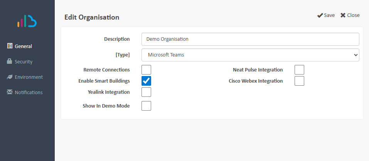Click the Save checkmark icon
The width and height of the screenshot is (369, 161).
pyautogui.click(x=320, y=15)
